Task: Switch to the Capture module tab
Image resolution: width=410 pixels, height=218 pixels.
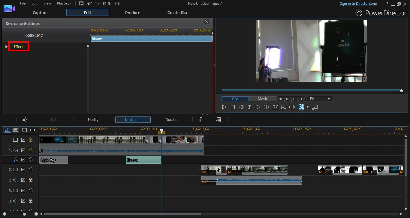Action: (40, 13)
